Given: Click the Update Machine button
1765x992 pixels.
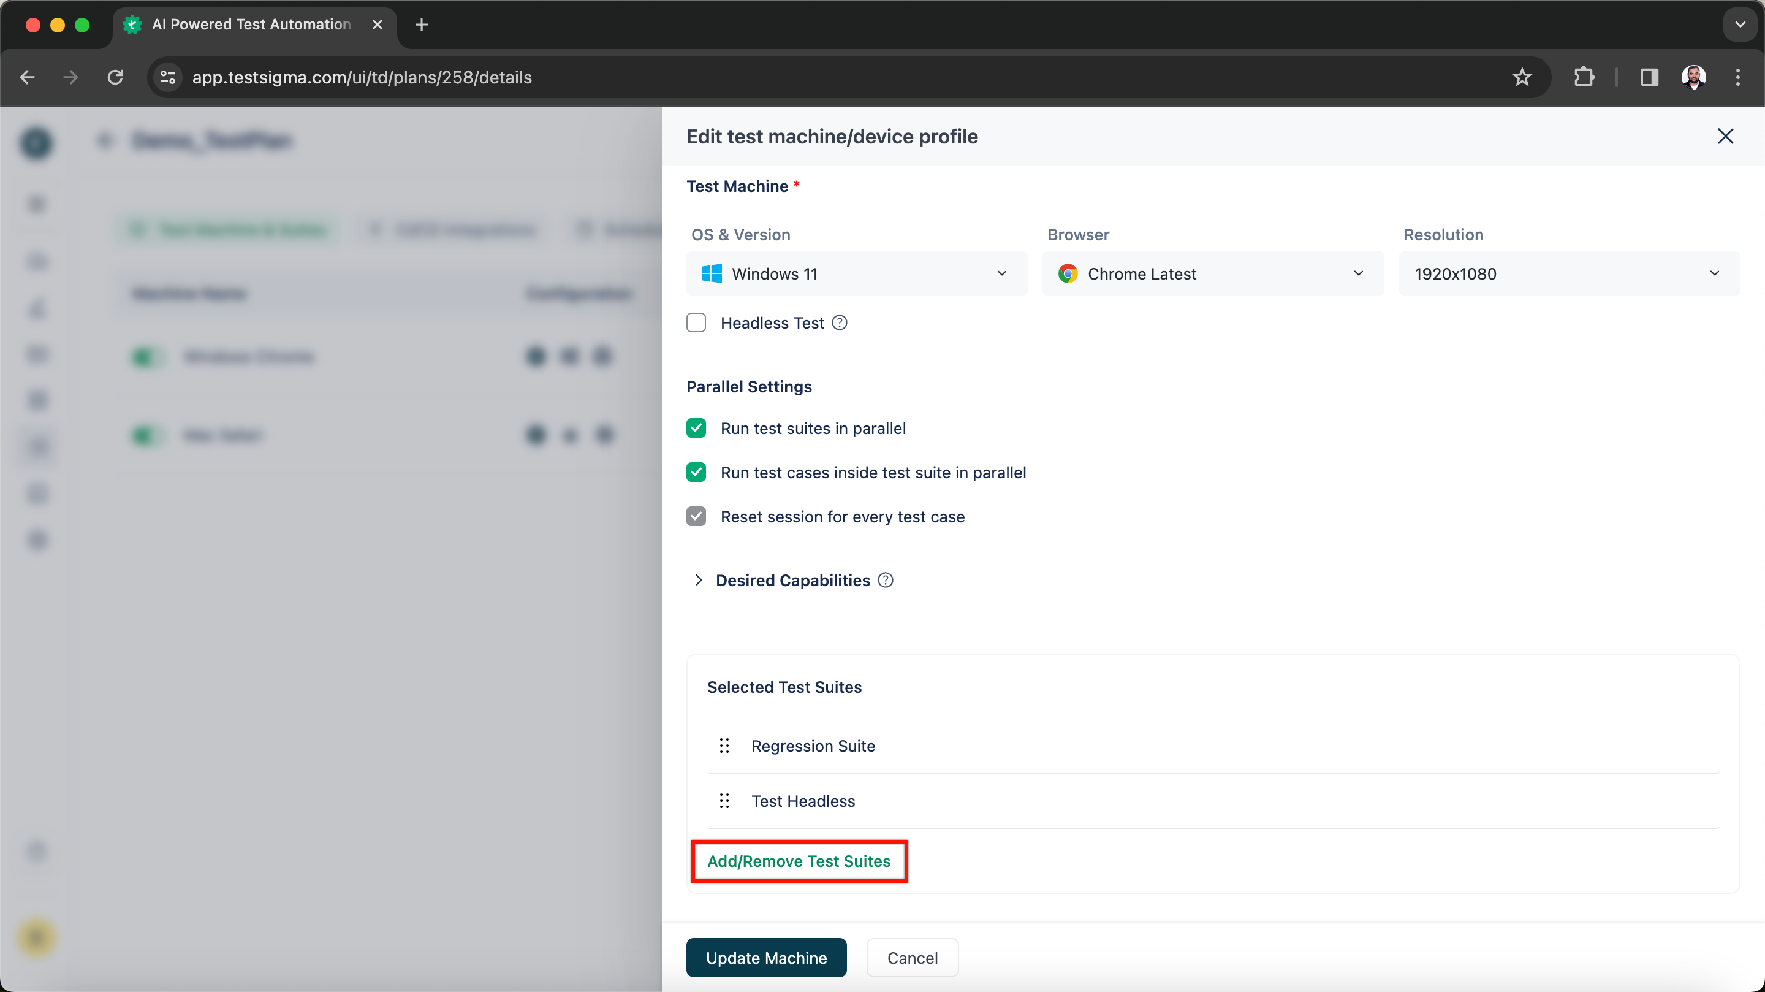Looking at the screenshot, I should point(766,958).
